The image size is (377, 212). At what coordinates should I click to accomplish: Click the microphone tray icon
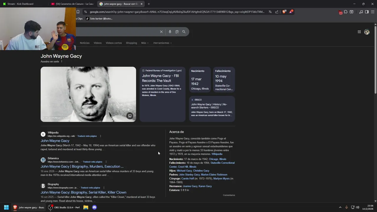[x=346, y=207]
